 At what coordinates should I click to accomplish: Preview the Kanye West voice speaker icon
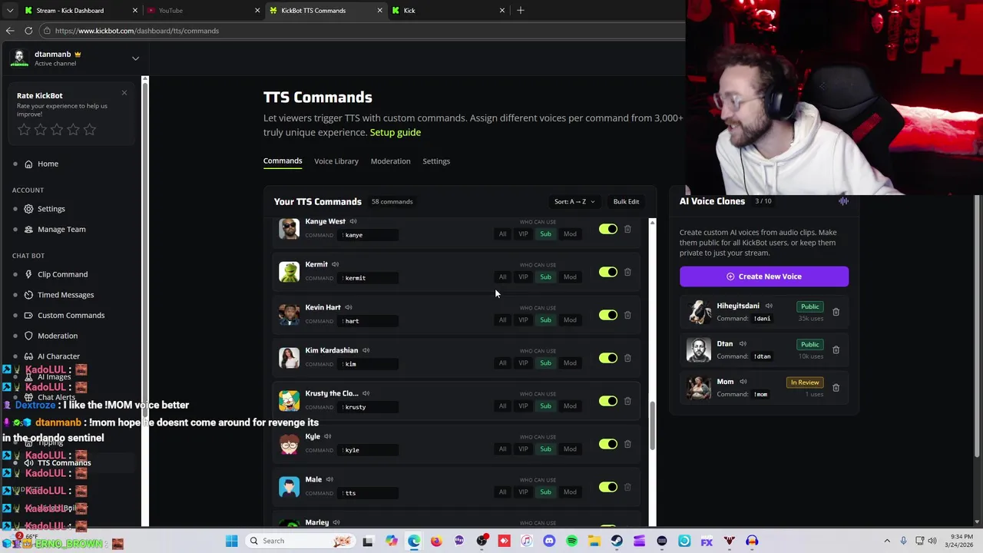[x=353, y=221]
